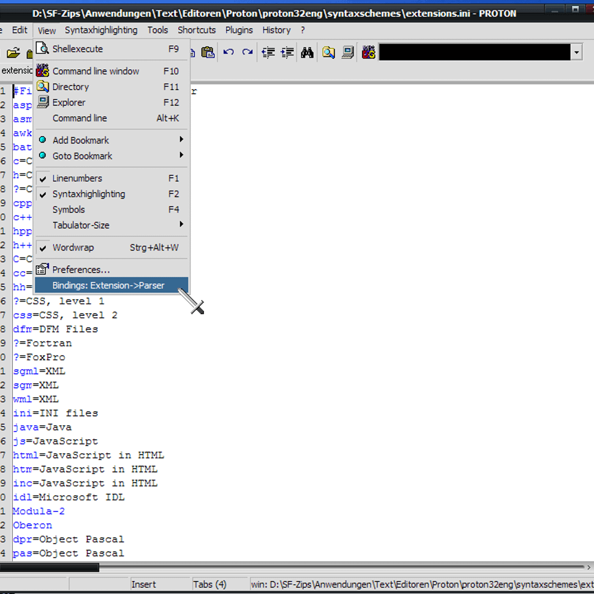Toggle Linenumbers in the View menu
Image resolution: width=594 pixels, height=594 pixels.
tap(77, 178)
